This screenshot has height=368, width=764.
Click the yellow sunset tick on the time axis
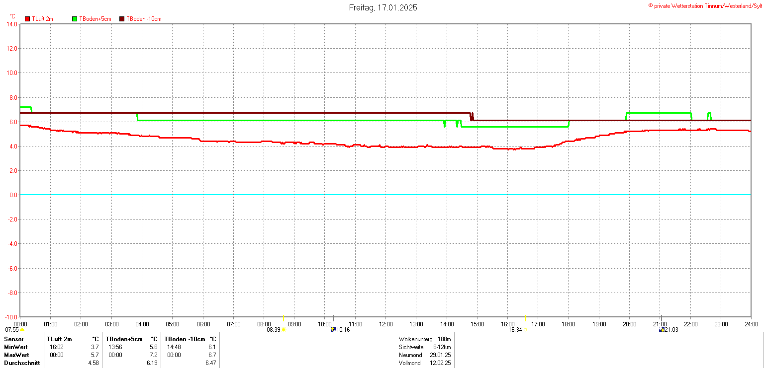525,318
